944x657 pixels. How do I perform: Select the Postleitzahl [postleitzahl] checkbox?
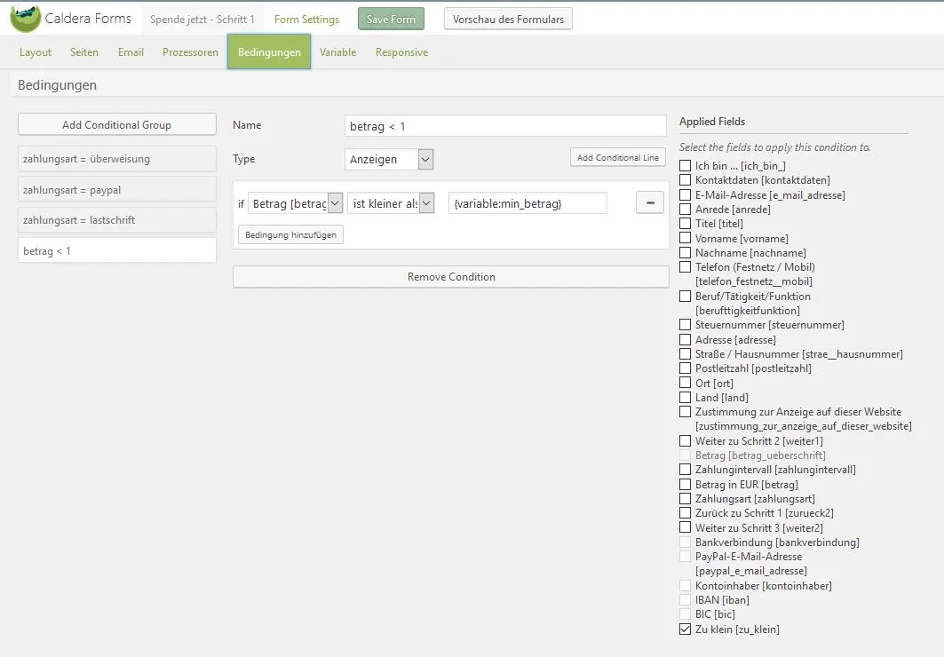pos(685,368)
